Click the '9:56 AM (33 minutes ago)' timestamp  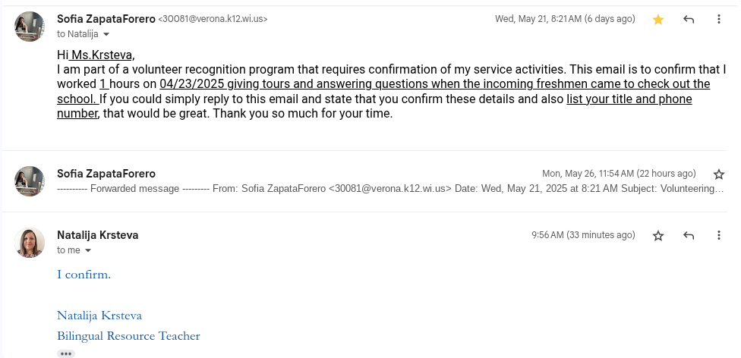[x=583, y=235]
